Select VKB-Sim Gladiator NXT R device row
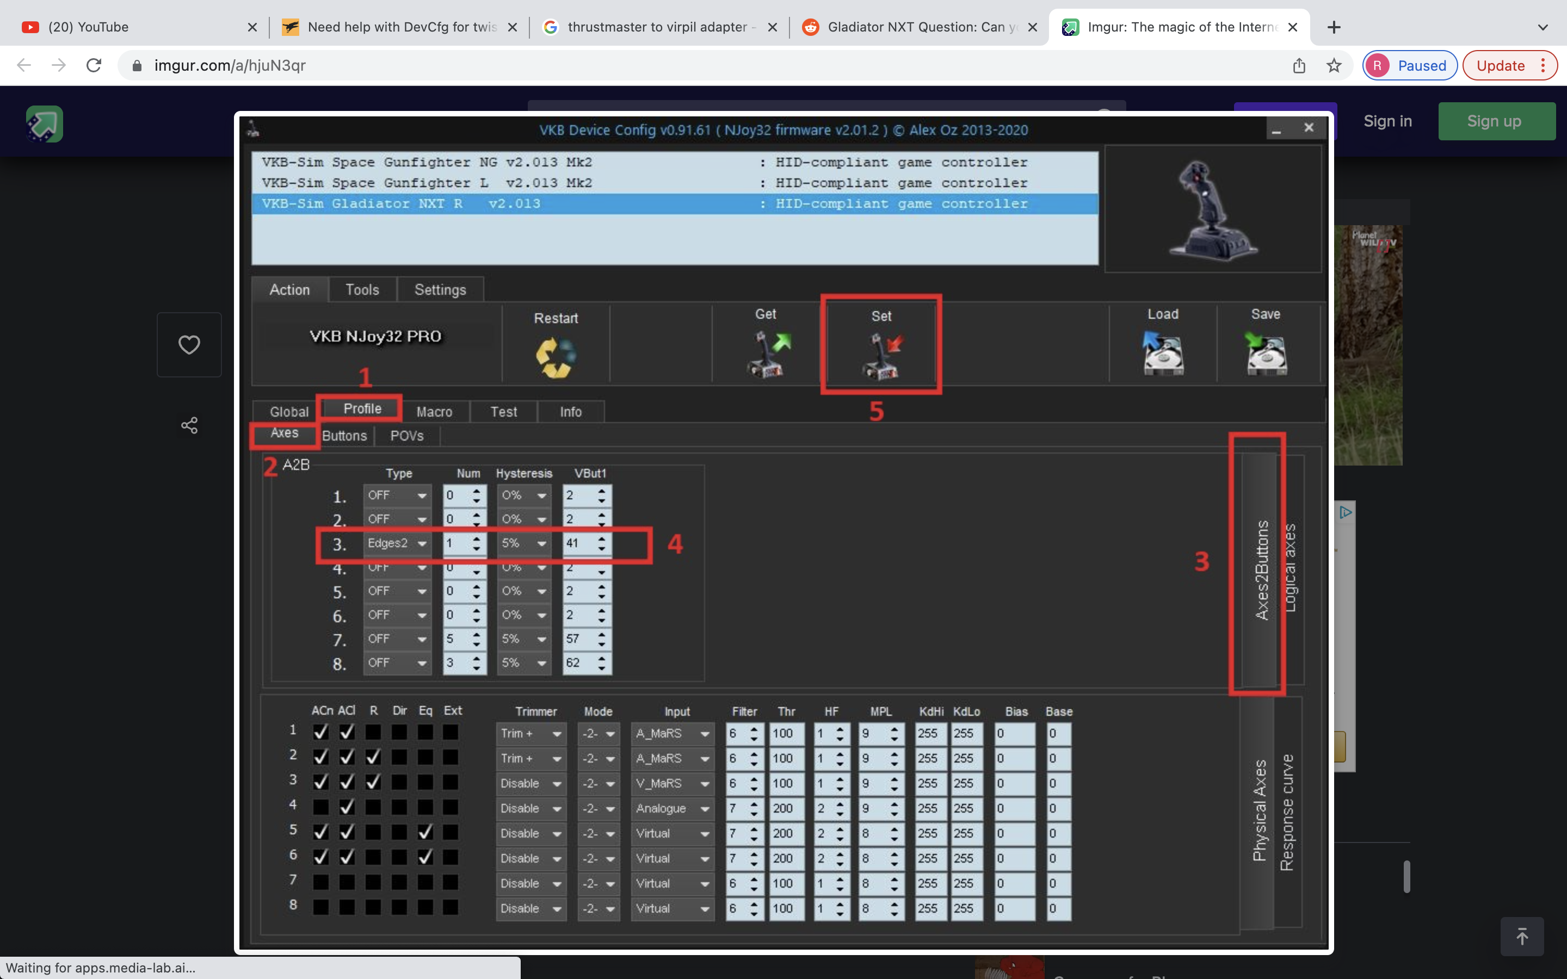The width and height of the screenshot is (1567, 979). click(x=674, y=204)
